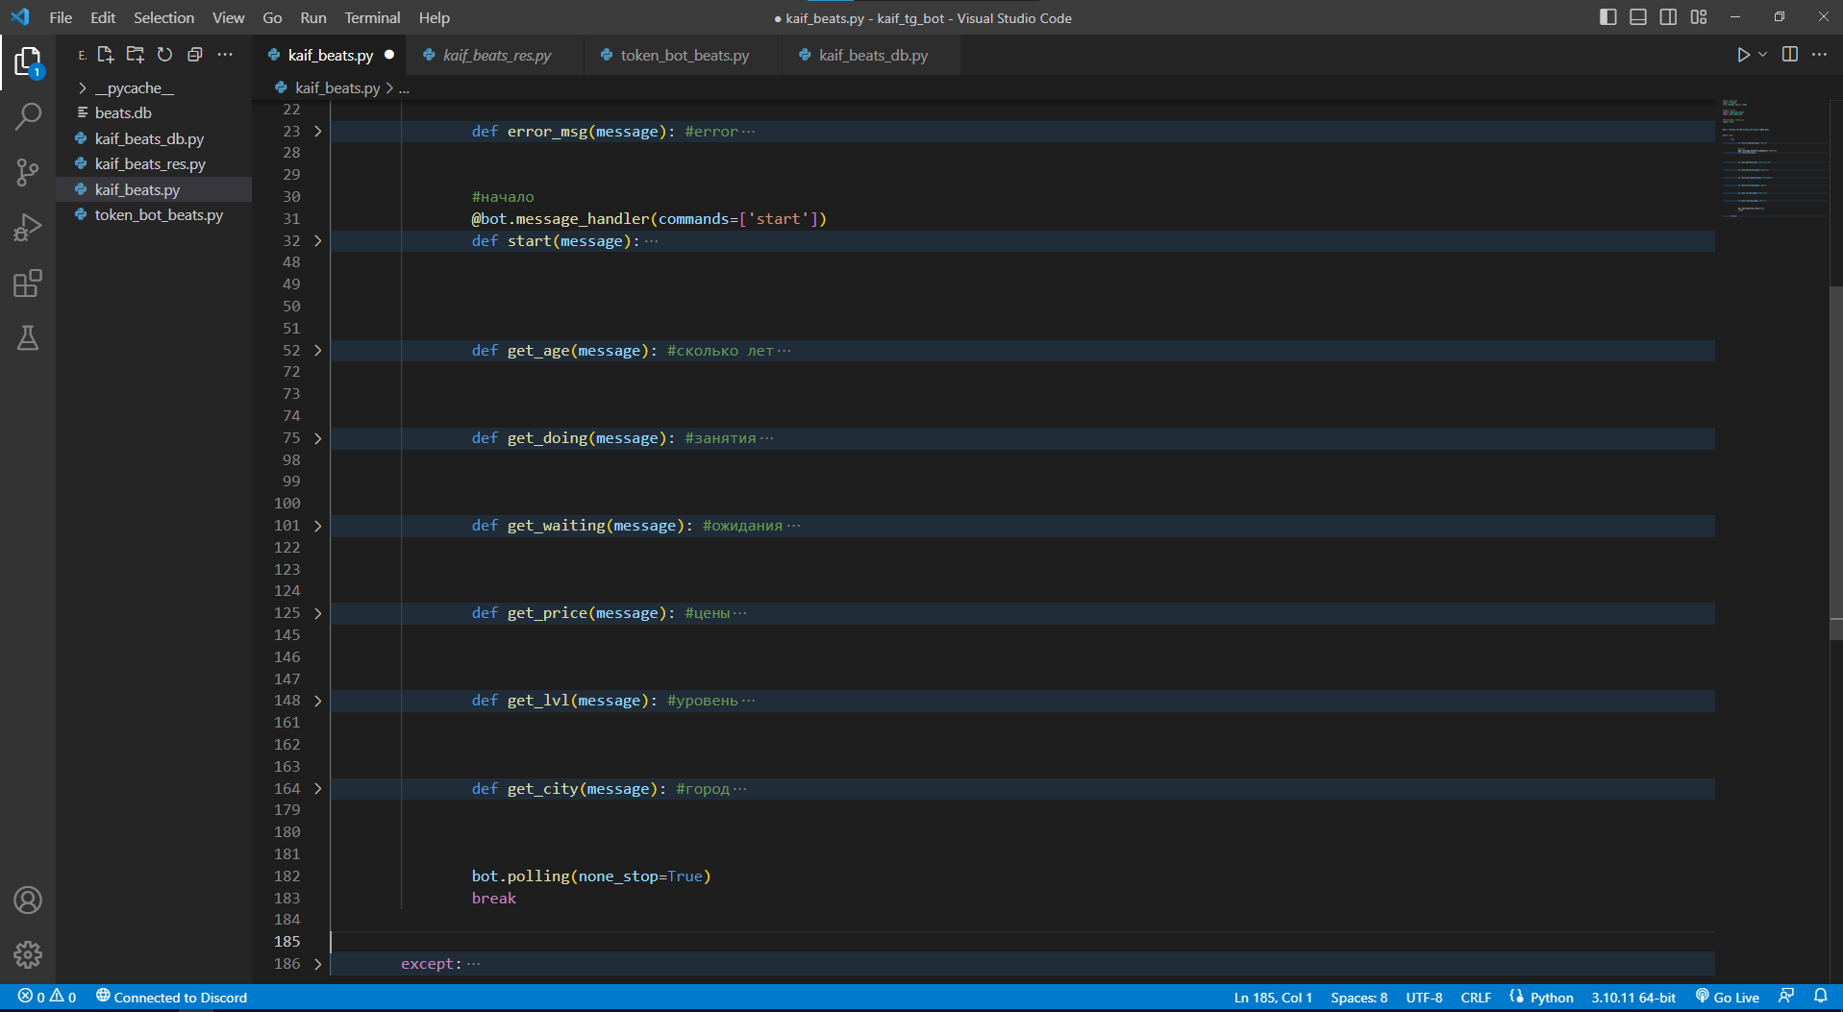Open the Terminal menu
Image resolution: width=1843 pixels, height=1012 pixels.
click(372, 17)
